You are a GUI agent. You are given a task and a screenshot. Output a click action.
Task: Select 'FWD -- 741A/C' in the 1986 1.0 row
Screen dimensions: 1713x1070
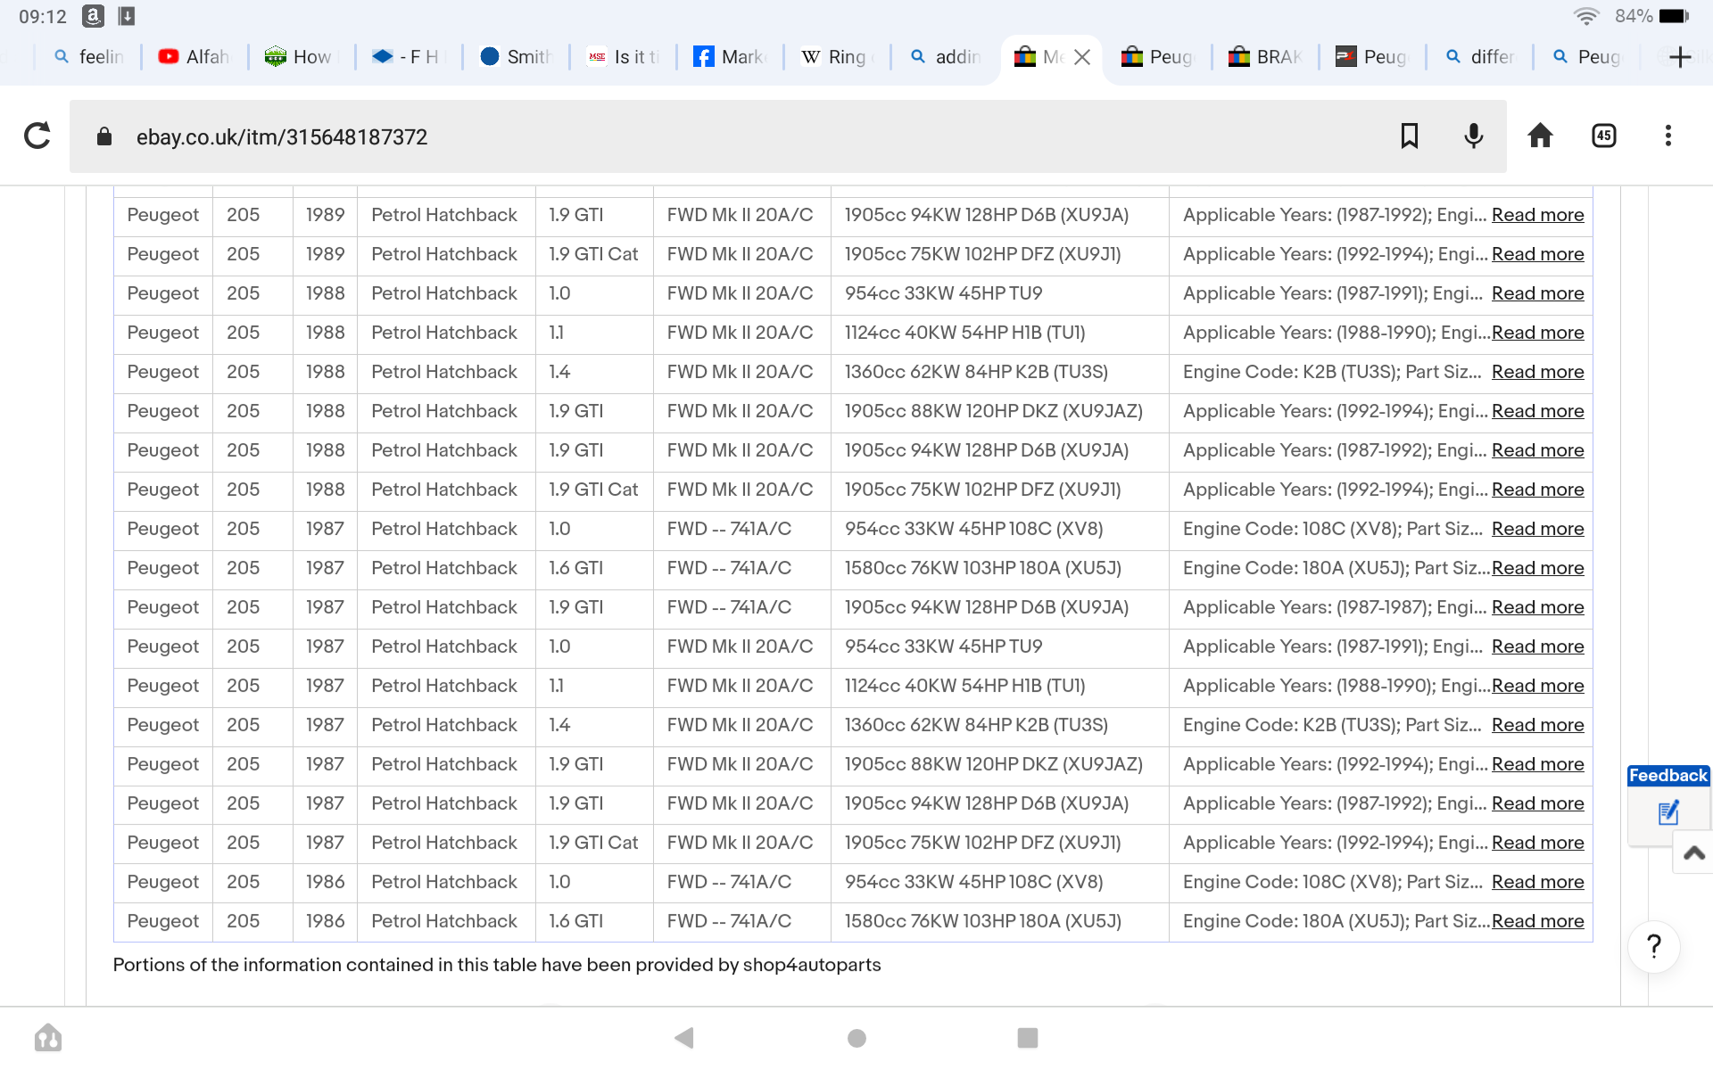click(x=729, y=882)
